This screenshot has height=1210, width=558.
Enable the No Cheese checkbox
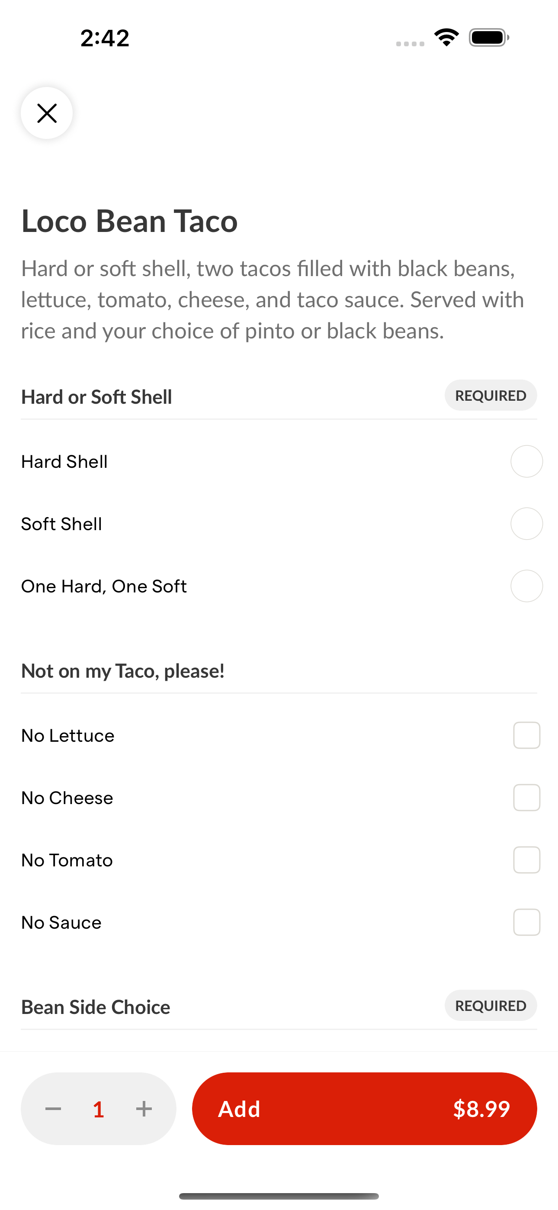tap(526, 798)
